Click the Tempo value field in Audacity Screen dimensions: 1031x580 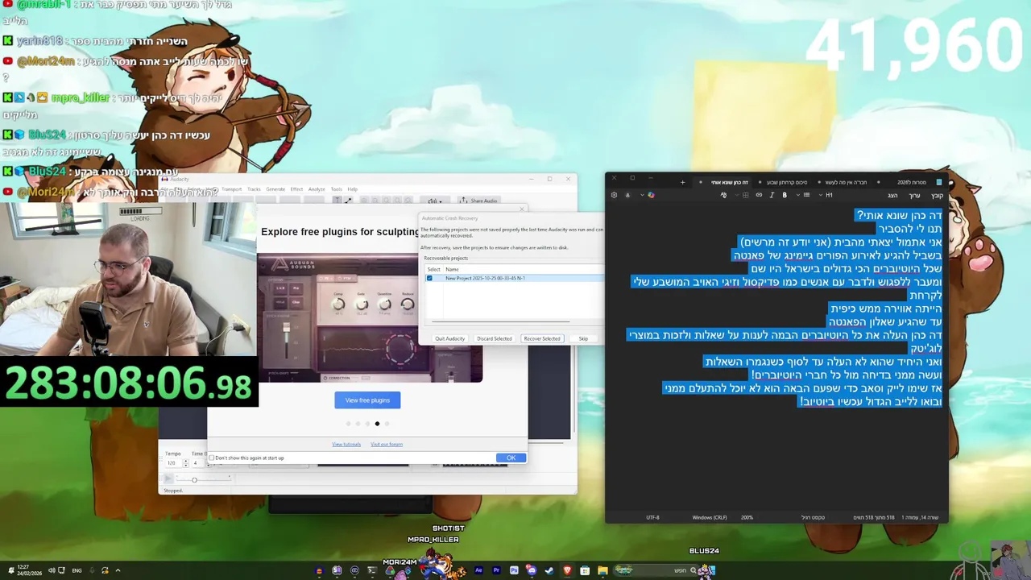tap(172, 463)
